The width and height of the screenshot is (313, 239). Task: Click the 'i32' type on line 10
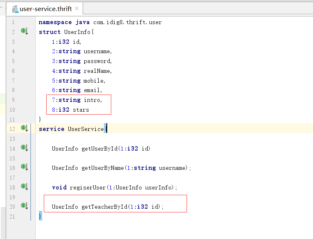pos(64,110)
